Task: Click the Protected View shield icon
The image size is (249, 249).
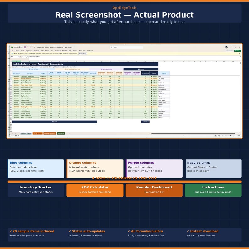Action: [12, 54]
